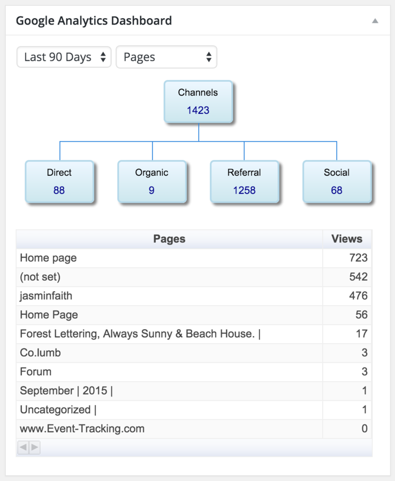This screenshot has width=395, height=481.
Task: Click the 542 views cell
Action: 347,277
